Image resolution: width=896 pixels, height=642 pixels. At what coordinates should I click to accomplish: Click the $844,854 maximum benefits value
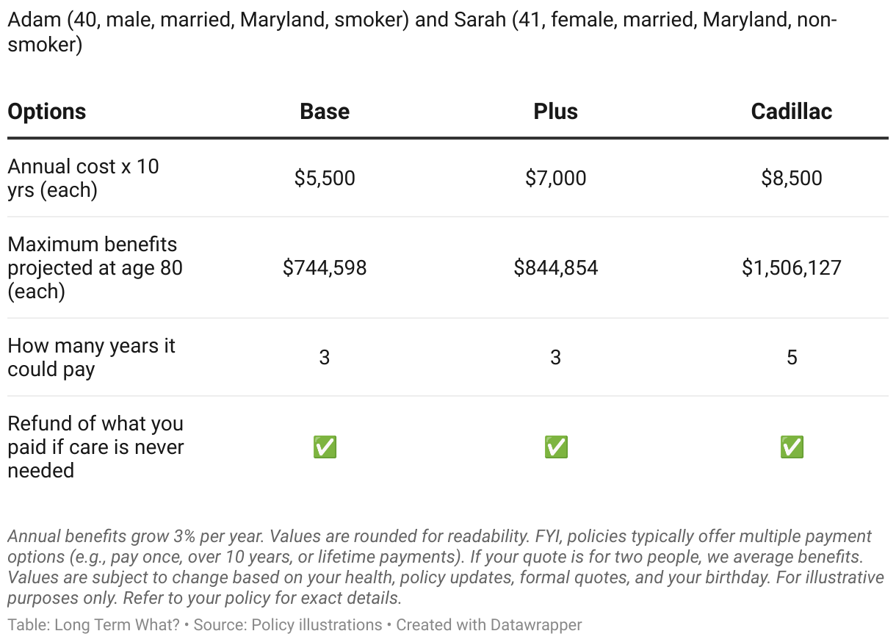point(556,268)
